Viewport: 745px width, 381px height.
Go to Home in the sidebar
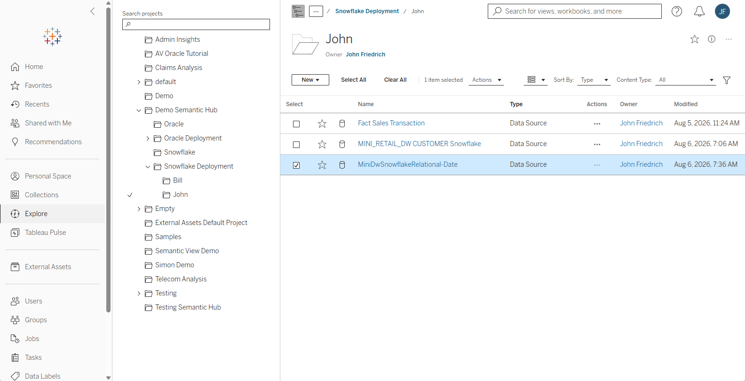click(x=34, y=67)
